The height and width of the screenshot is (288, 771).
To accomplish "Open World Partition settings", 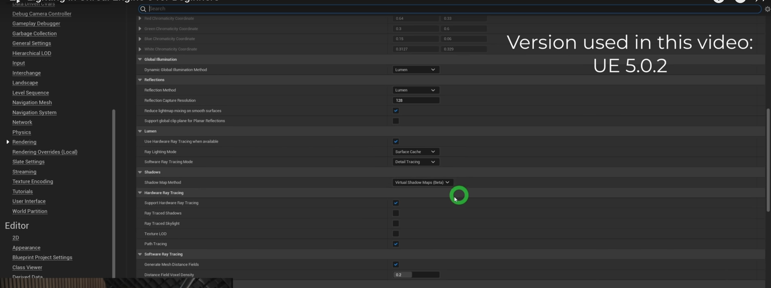I will (30, 211).
